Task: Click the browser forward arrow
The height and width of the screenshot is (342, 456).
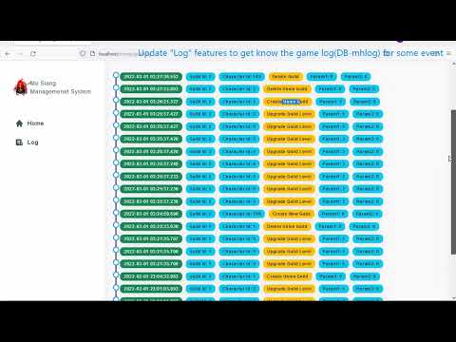Action: coord(21,54)
